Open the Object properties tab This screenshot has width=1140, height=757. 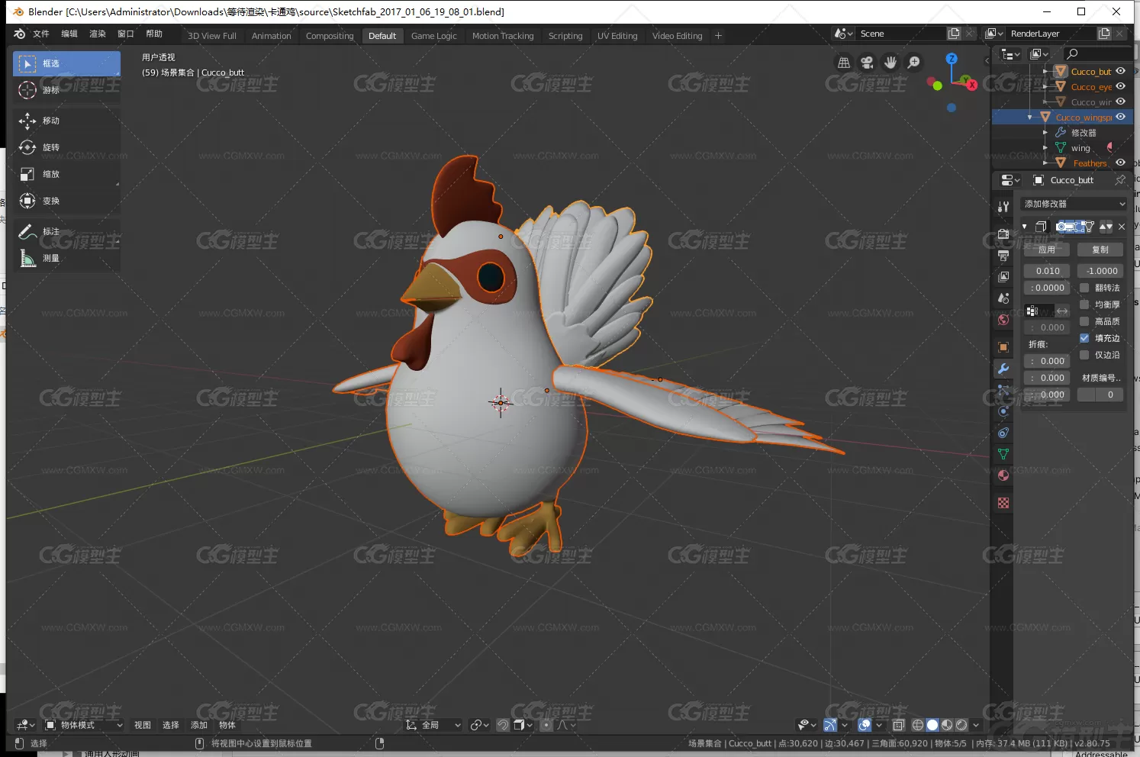(x=1003, y=347)
